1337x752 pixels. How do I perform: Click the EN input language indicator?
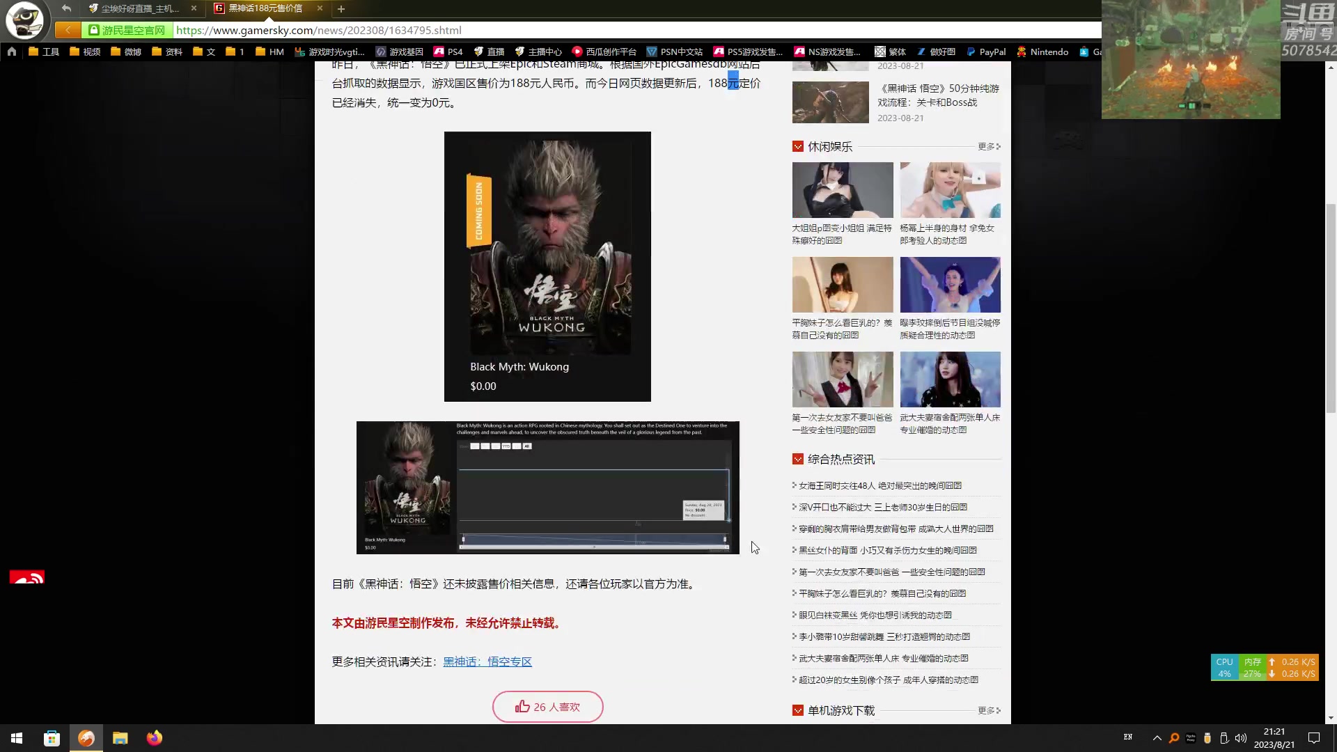(1128, 737)
